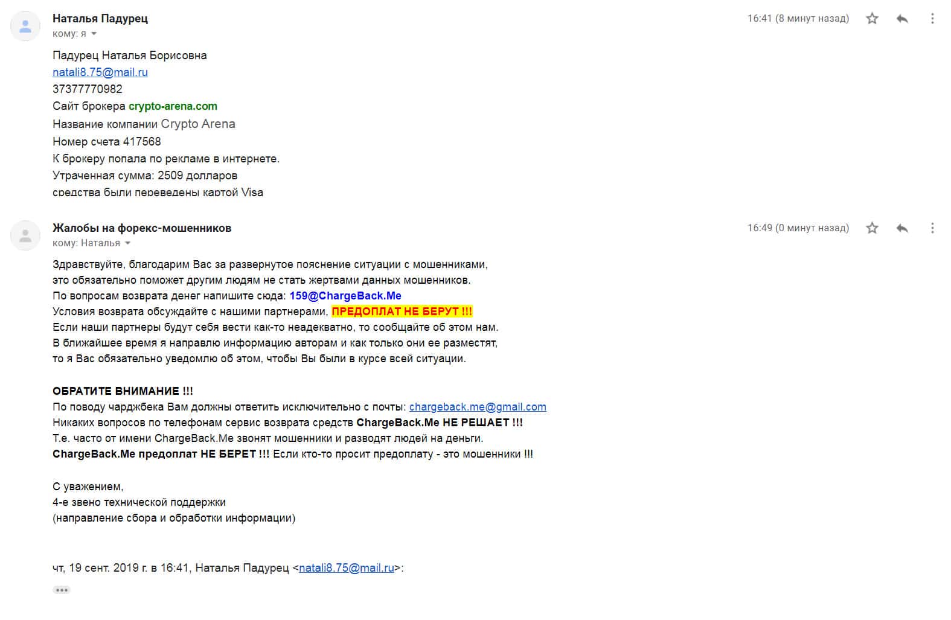951x620 pixels.
Task: Click sender name Жалобы на форекс-мошенников
Action: click(142, 228)
